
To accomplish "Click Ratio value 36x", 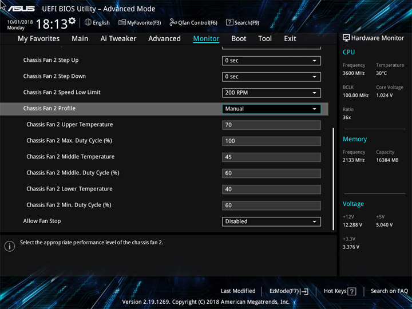I will (x=347, y=117).
